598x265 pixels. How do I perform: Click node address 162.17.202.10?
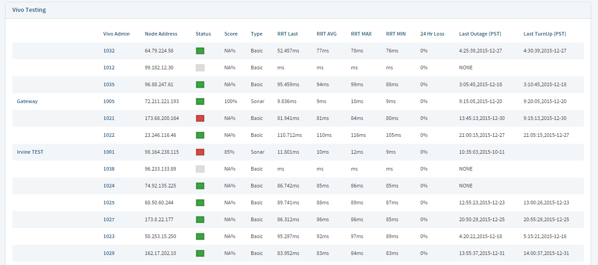coord(160,253)
